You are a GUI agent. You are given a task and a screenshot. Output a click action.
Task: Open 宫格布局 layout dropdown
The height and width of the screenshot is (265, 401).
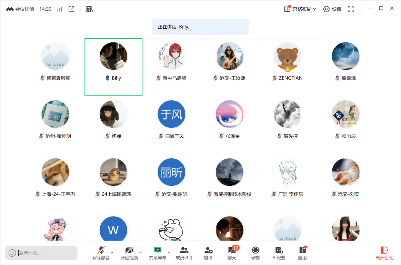pos(300,9)
